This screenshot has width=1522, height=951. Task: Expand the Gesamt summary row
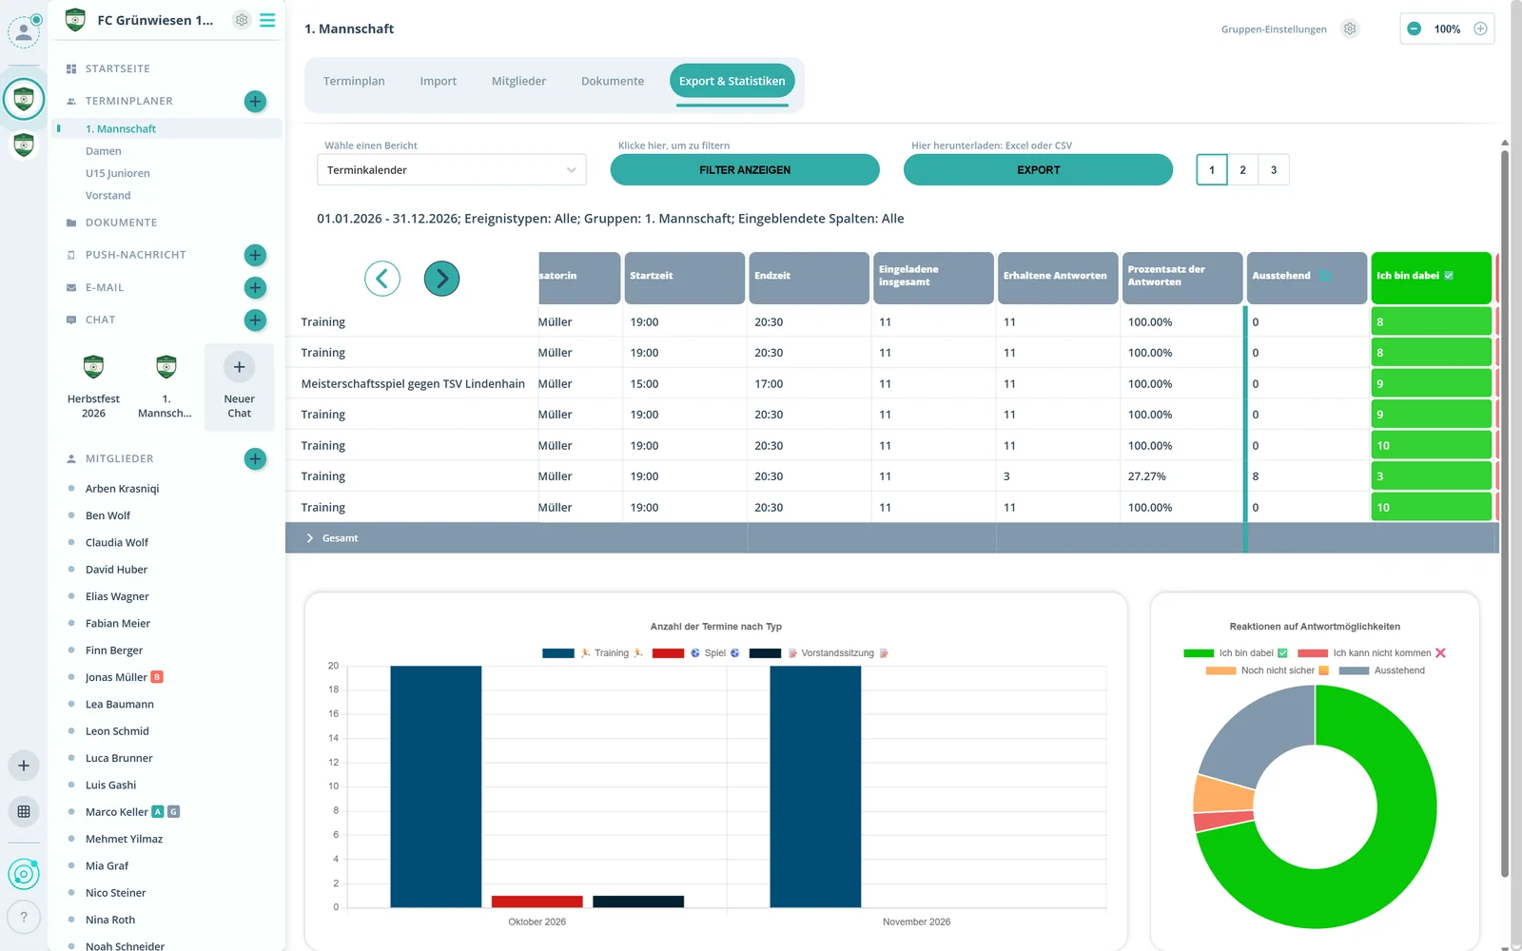tap(310, 538)
